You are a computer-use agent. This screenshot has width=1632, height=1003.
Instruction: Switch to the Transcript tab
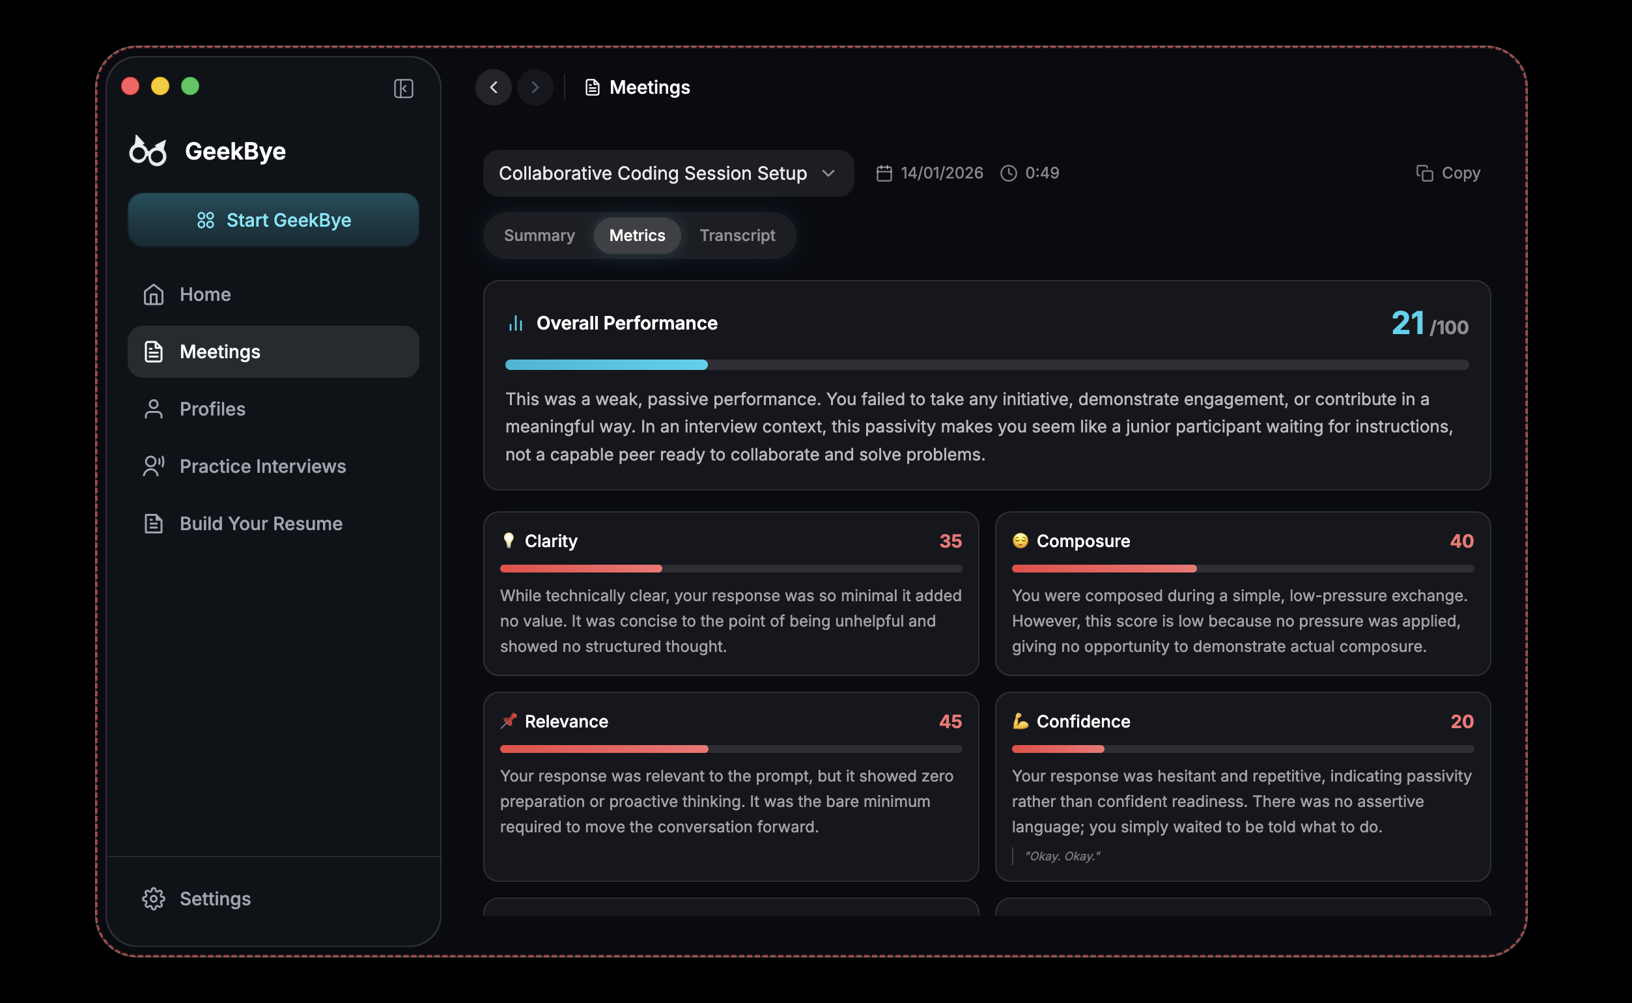[x=737, y=236]
